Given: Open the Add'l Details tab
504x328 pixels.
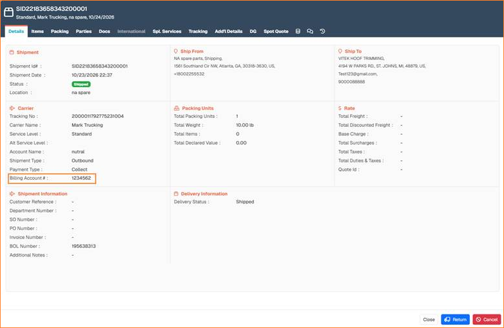Looking at the screenshot, I should 229,32.
